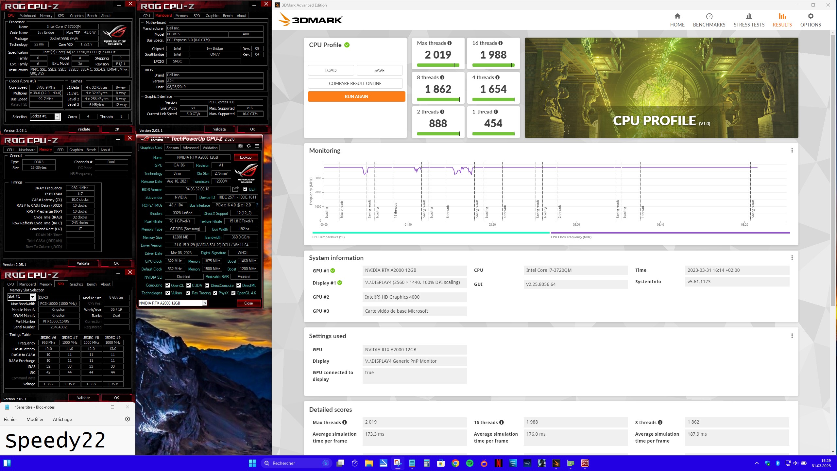Image resolution: width=837 pixels, height=471 pixels.
Task: Click the 4 threads info icon in score card
Action: 497,78
